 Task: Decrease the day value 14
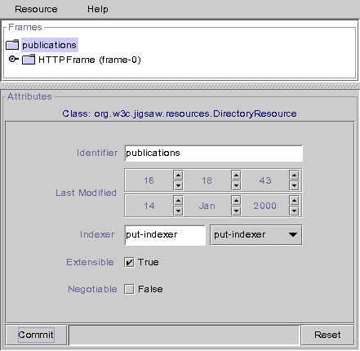pos(178,211)
